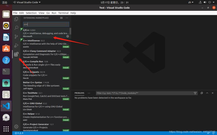This screenshot has height=135, width=217.
Task: Maximize the bottom panel size
Action: pyautogui.click(x=207, y=93)
